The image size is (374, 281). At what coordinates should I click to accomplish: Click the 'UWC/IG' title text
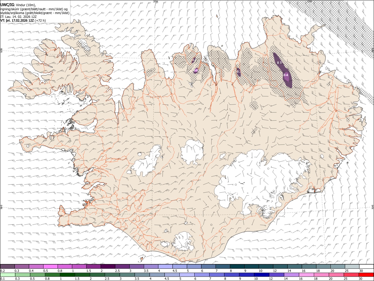[x=7, y=4]
